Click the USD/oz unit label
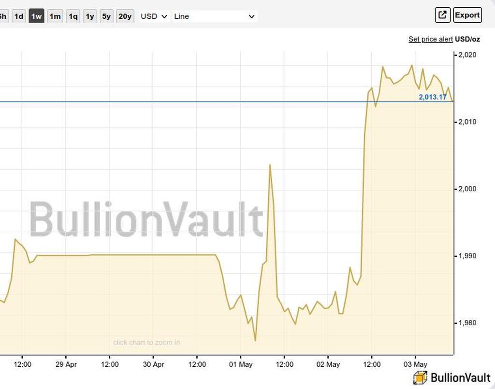Viewport: 495px width, 389px height. click(467, 39)
